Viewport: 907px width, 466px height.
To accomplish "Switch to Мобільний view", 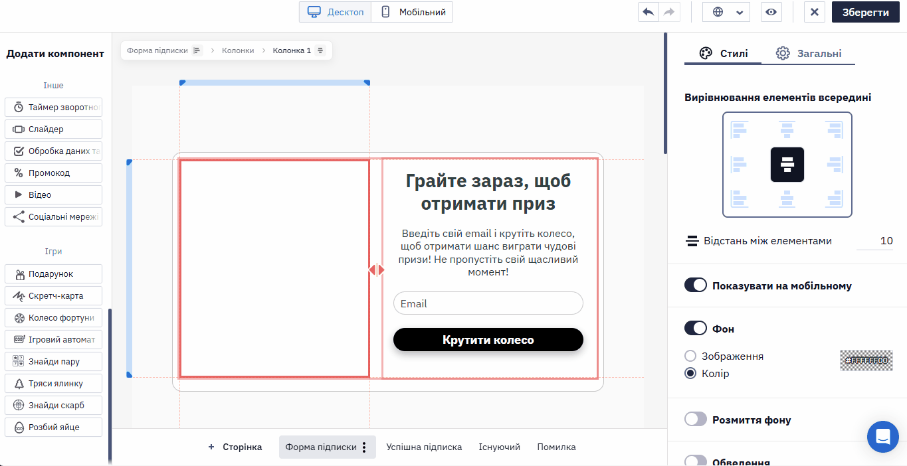I will (x=412, y=12).
